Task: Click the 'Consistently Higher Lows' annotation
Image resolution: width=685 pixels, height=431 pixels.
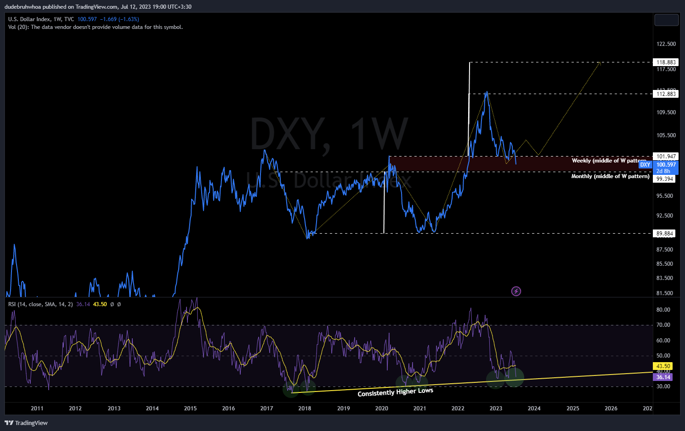Action: pos(395,392)
